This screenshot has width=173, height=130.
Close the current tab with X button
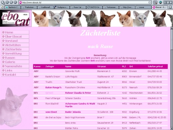click(x=170, y=7)
